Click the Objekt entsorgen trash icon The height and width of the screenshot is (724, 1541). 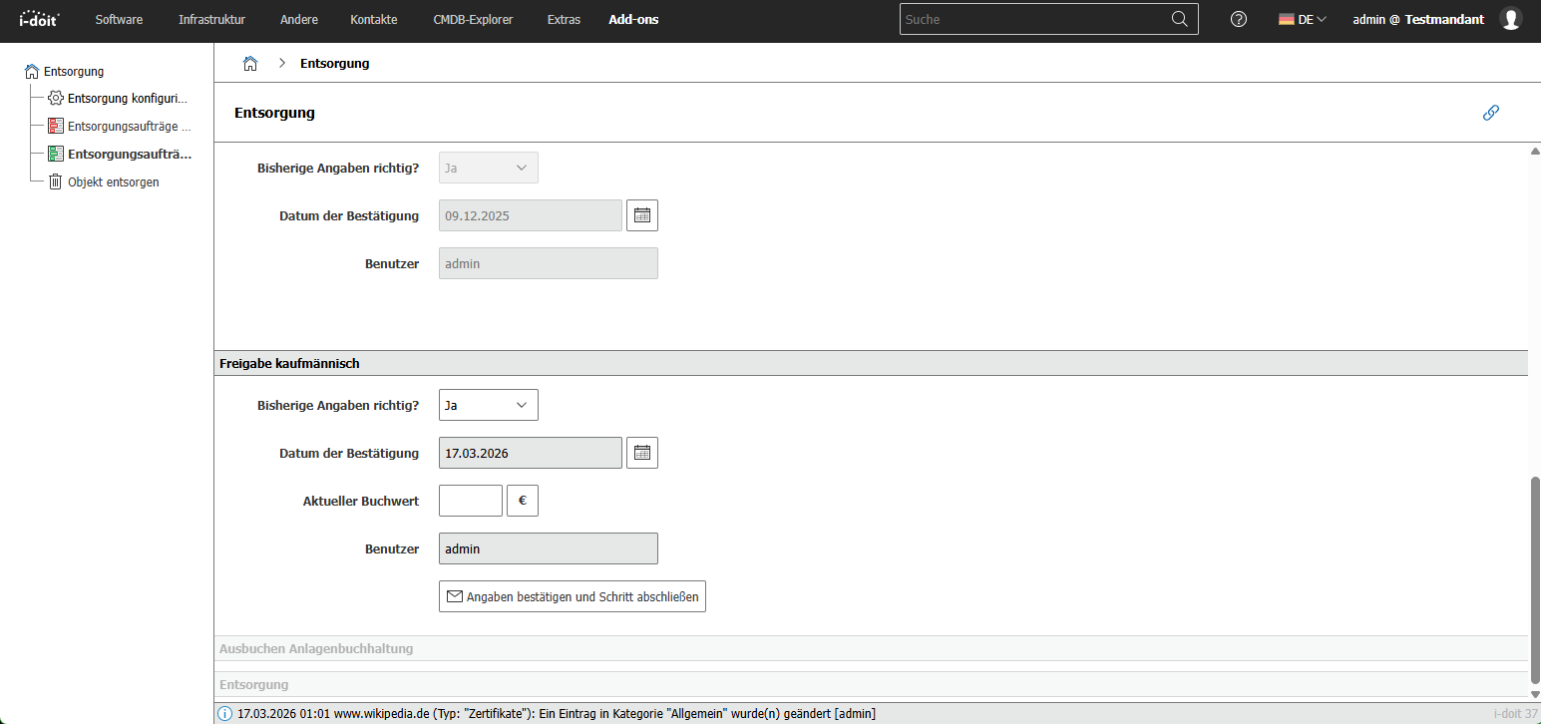55,181
